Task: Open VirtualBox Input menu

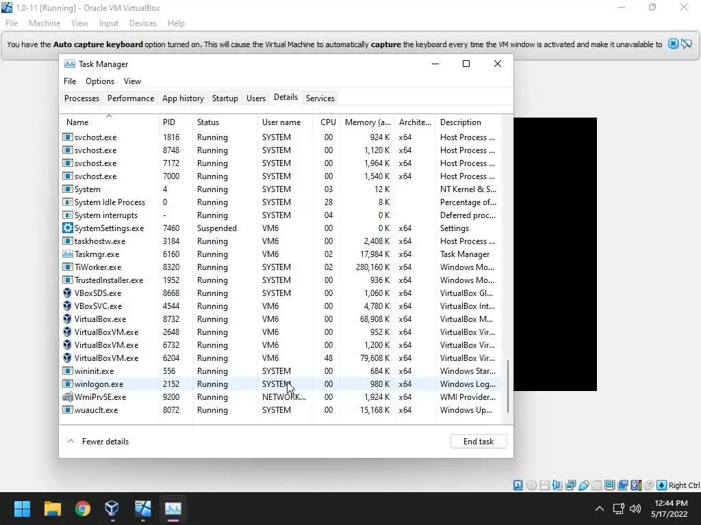Action: tap(109, 23)
